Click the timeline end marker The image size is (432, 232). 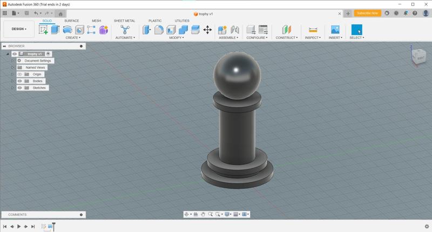click(53, 225)
